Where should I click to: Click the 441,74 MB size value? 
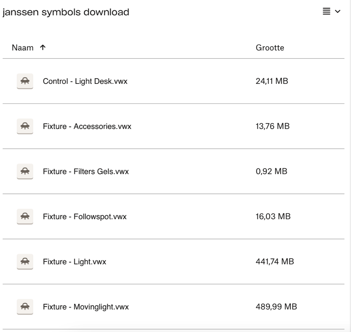click(275, 262)
